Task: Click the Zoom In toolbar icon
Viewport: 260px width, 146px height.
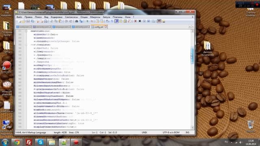Action: point(87,21)
